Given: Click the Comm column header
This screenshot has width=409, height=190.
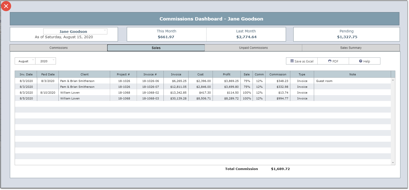Looking at the screenshot, I should 259,74.
